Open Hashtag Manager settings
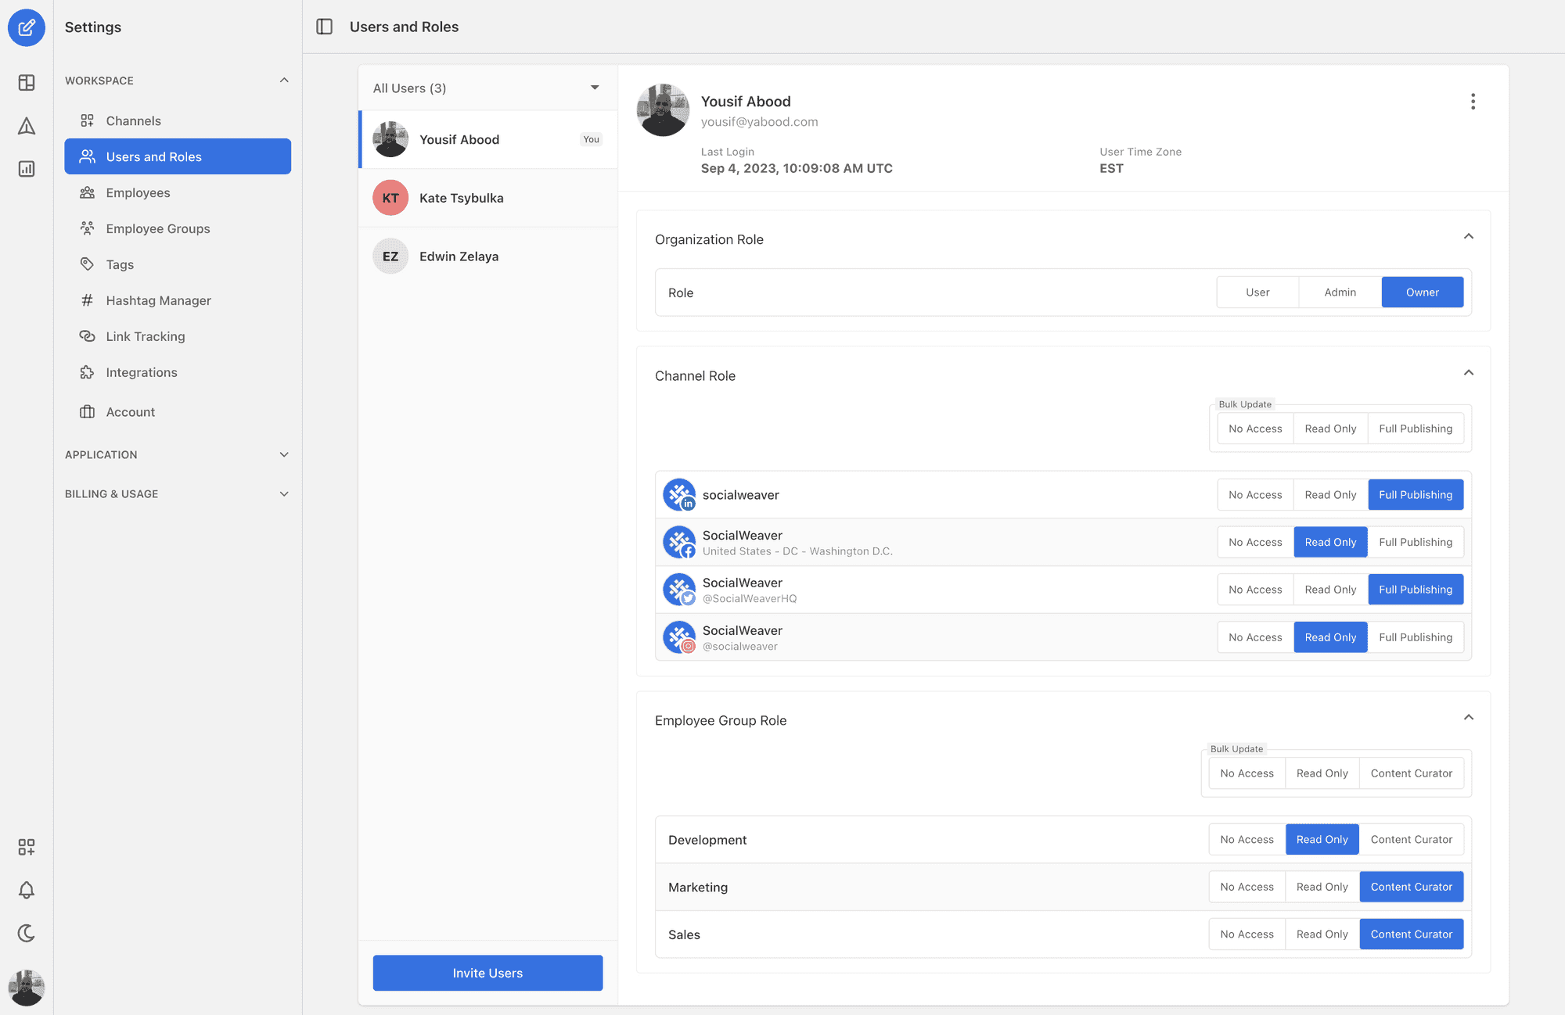Image resolution: width=1565 pixels, height=1015 pixels. tap(178, 300)
